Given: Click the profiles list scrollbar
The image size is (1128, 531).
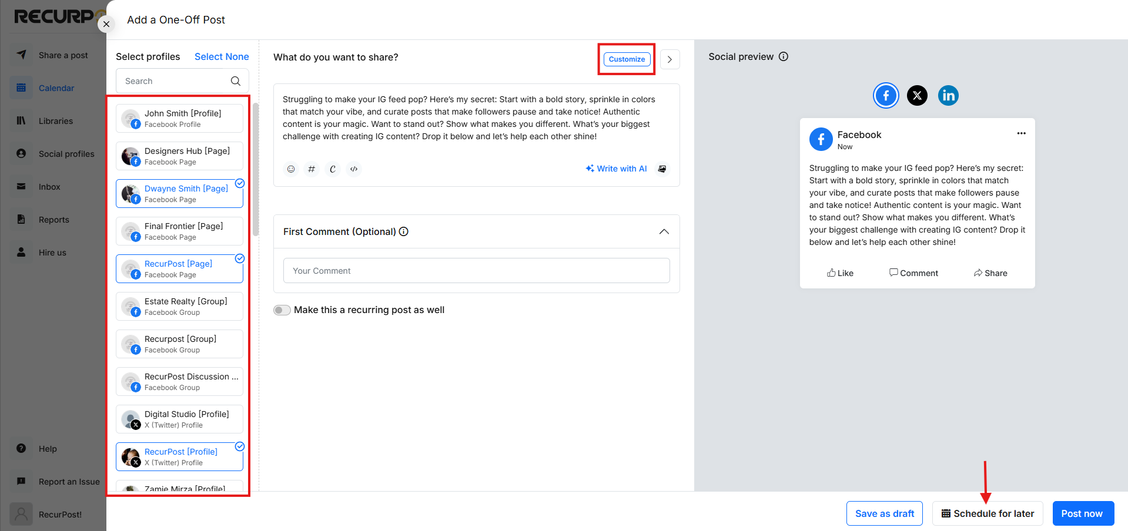Looking at the screenshot, I should (x=256, y=170).
